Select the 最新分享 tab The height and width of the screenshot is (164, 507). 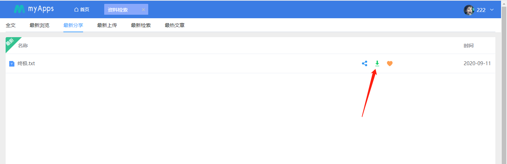pos(73,25)
